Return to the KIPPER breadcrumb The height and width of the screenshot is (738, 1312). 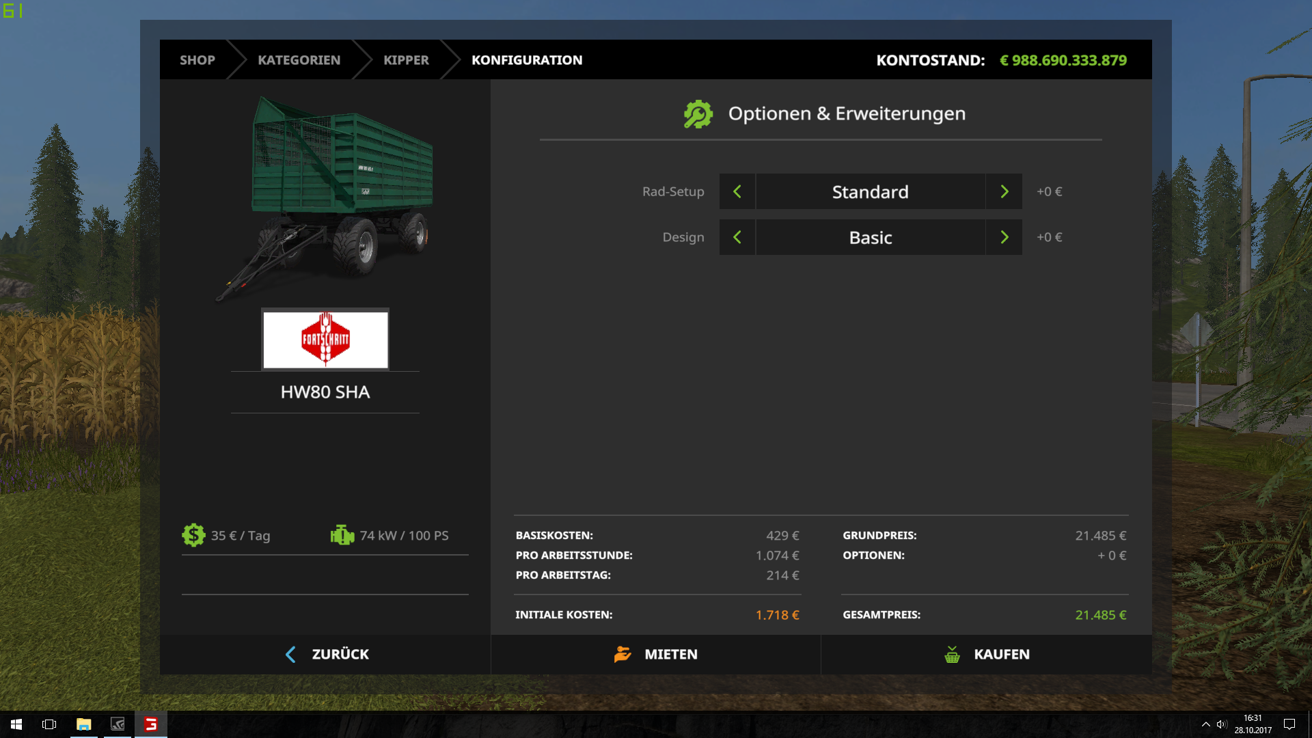click(x=406, y=60)
